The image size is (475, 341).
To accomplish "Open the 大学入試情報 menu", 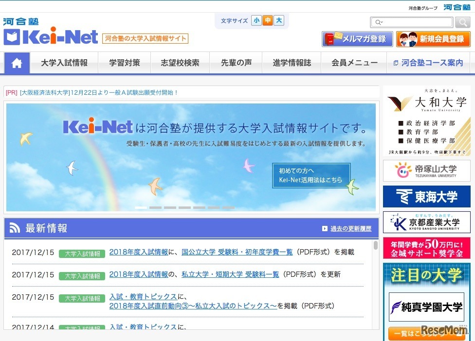I will point(64,63).
